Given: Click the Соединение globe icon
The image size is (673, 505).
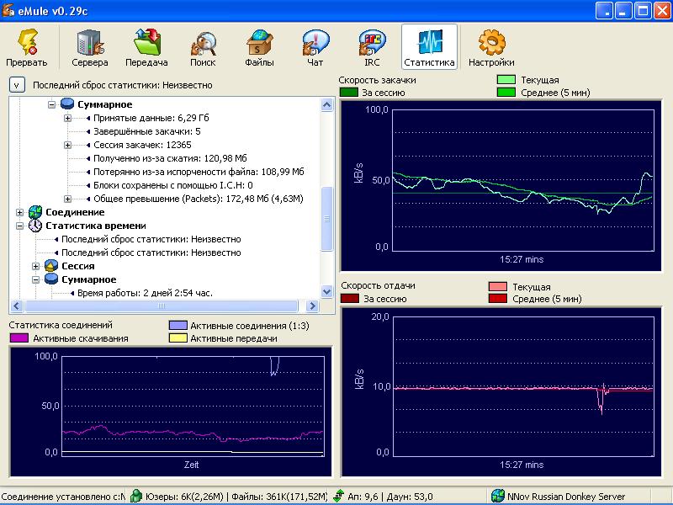Looking at the screenshot, I should (34, 212).
